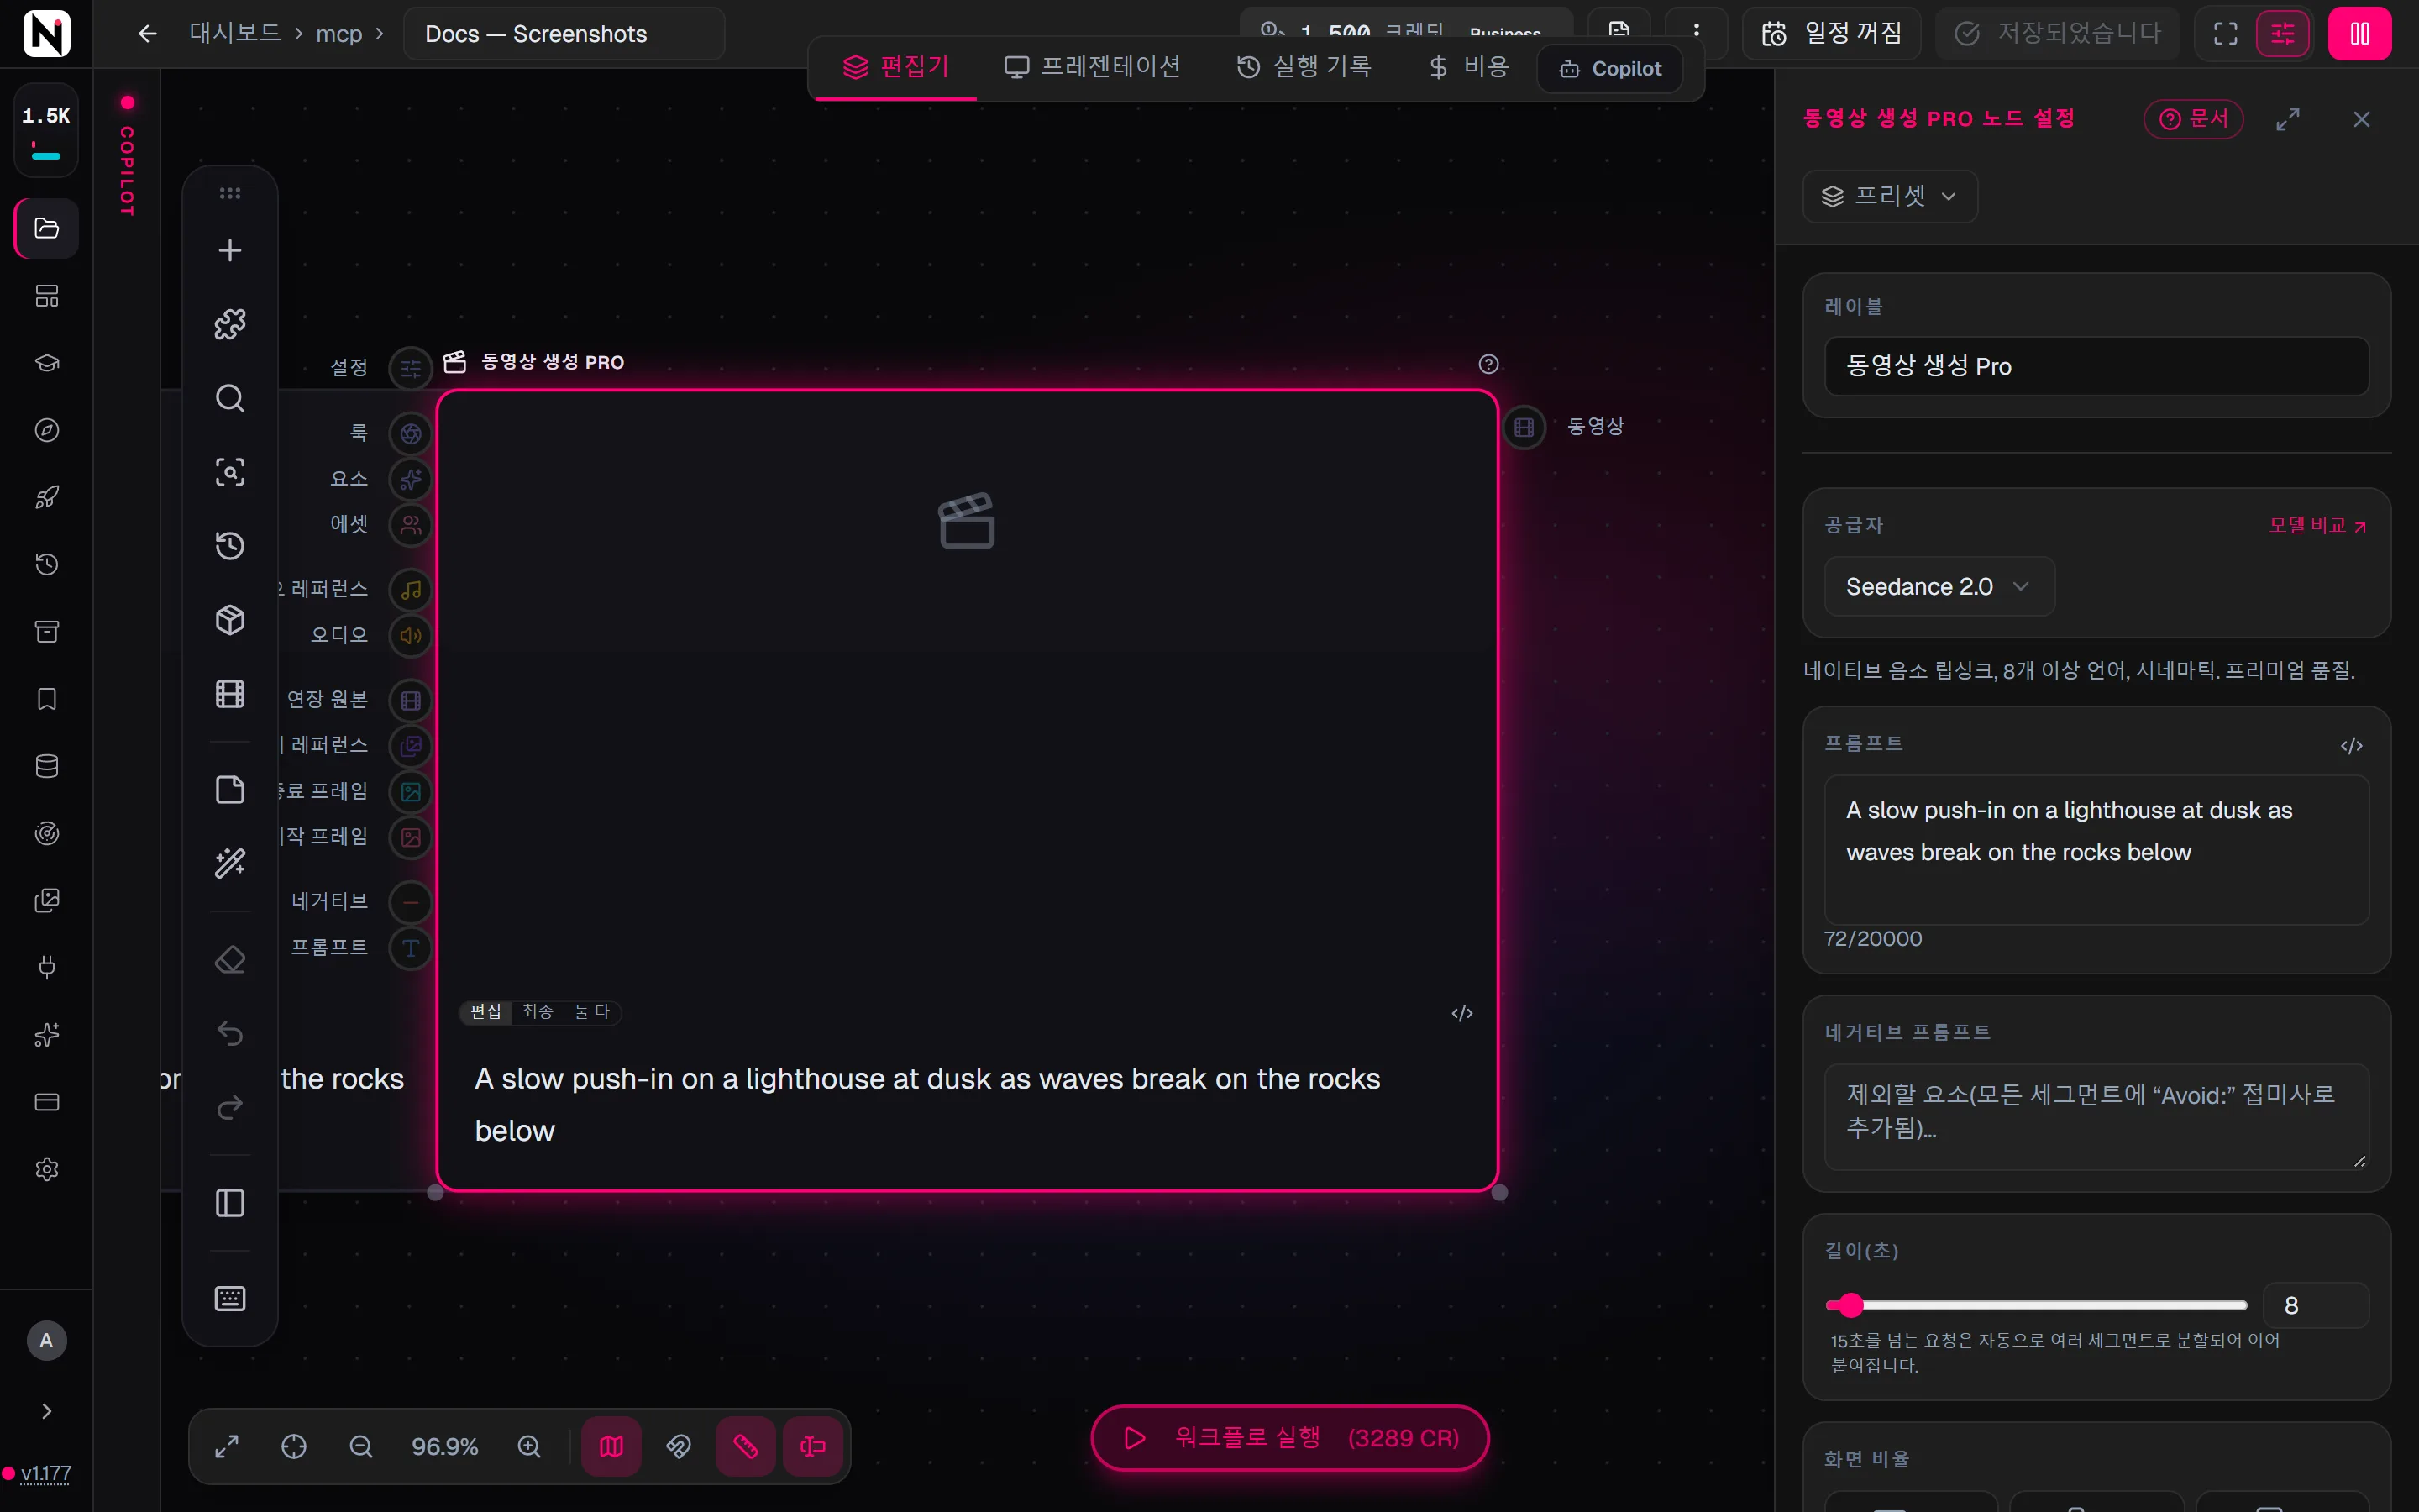Open the 문서 help button
Viewport: 2419px width, 1512px height.
pyautogui.click(x=2194, y=119)
